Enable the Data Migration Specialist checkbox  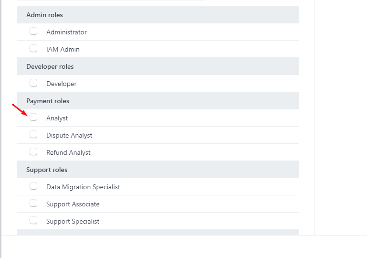(x=33, y=186)
